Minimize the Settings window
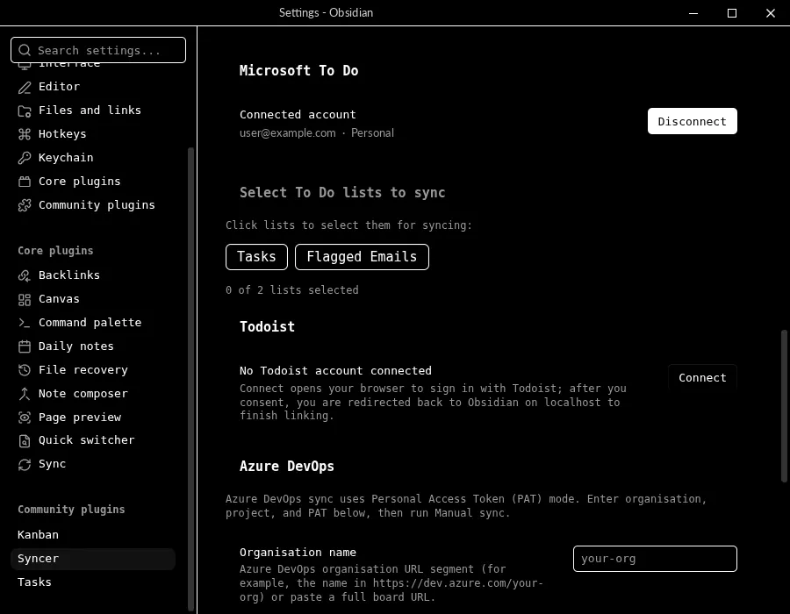The image size is (790, 614). pyautogui.click(x=693, y=13)
